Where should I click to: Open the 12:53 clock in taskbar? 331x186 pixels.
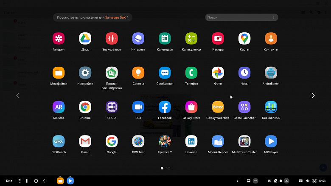(x=322, y=181)
